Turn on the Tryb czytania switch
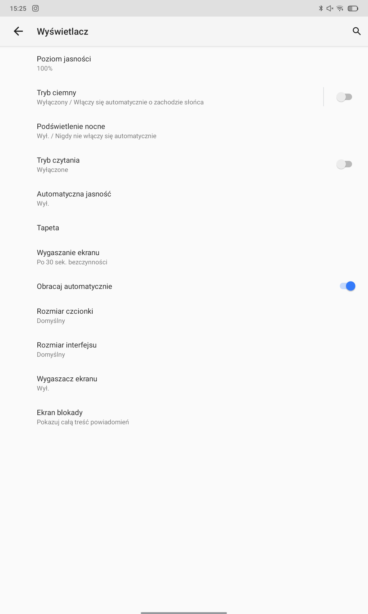Viewport: 368px width, 614px height. point(344,164)
